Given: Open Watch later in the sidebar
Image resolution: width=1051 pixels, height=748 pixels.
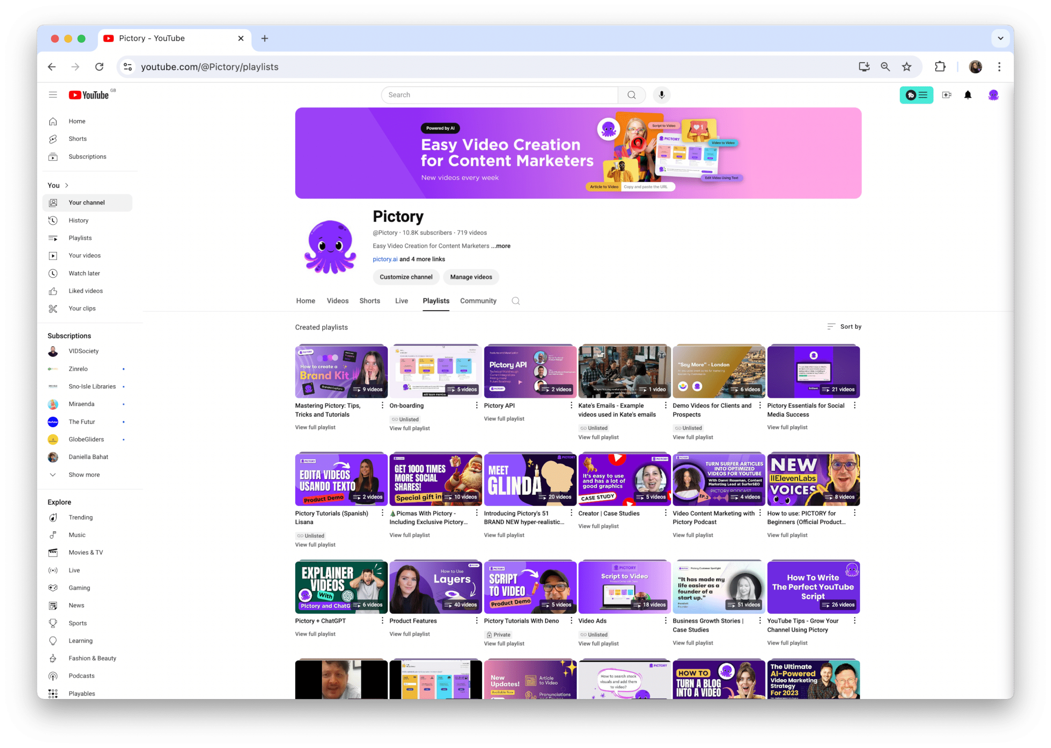Looking at the screenshot, I should (x=87, y=273).
